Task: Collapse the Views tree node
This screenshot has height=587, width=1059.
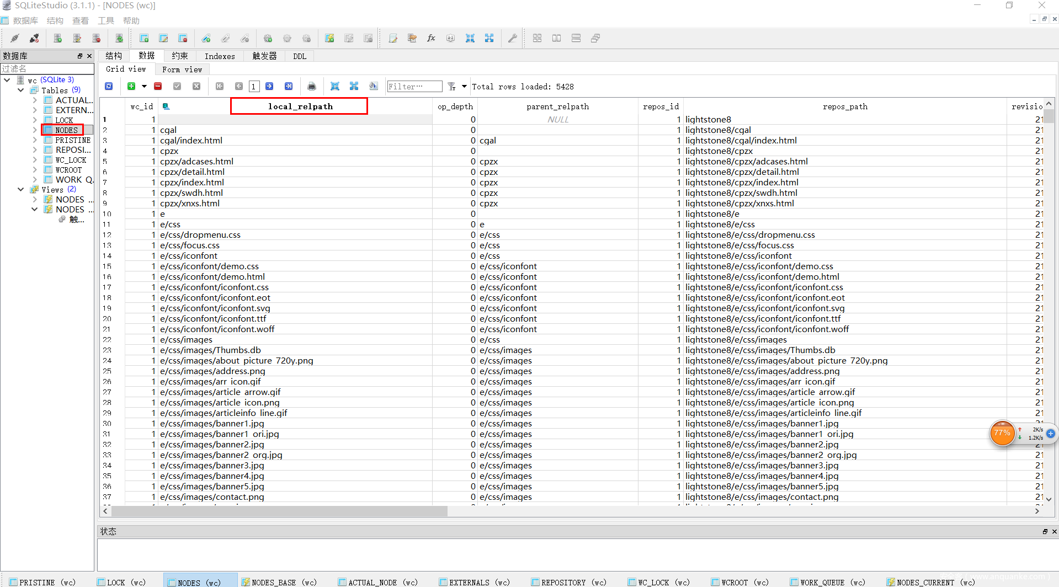Action: [x=20, y=189]
